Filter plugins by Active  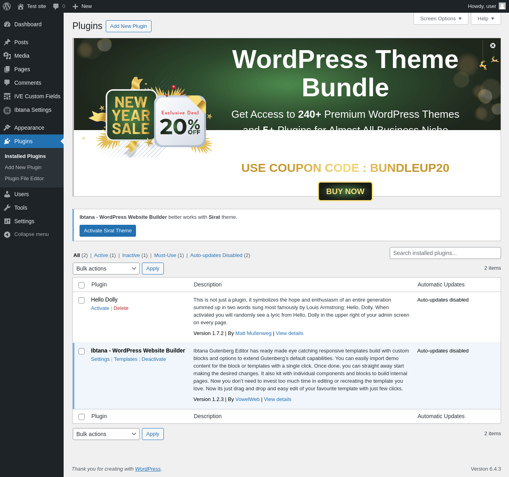pos(101,255)
